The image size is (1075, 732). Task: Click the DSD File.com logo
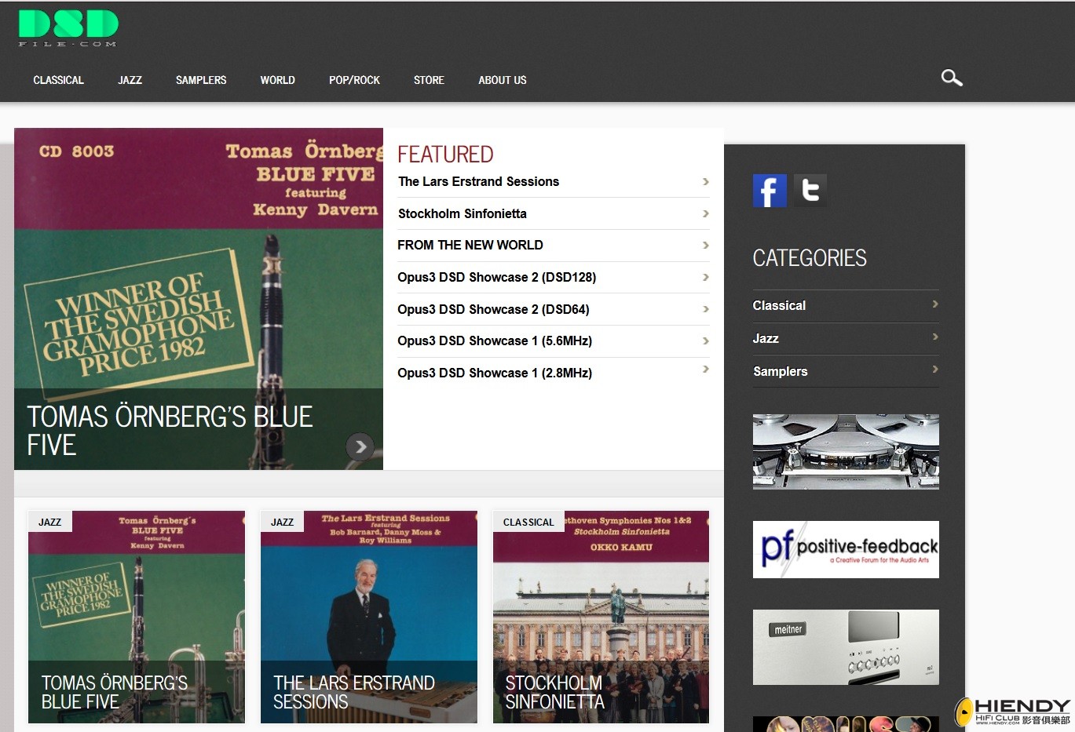(68, 27)
